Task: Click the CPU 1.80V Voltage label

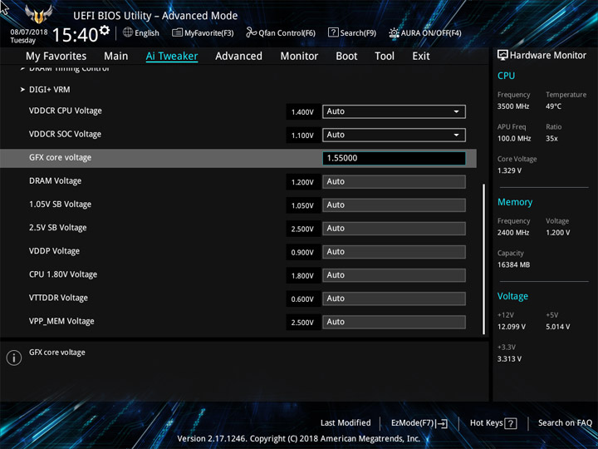Action: 63,274
